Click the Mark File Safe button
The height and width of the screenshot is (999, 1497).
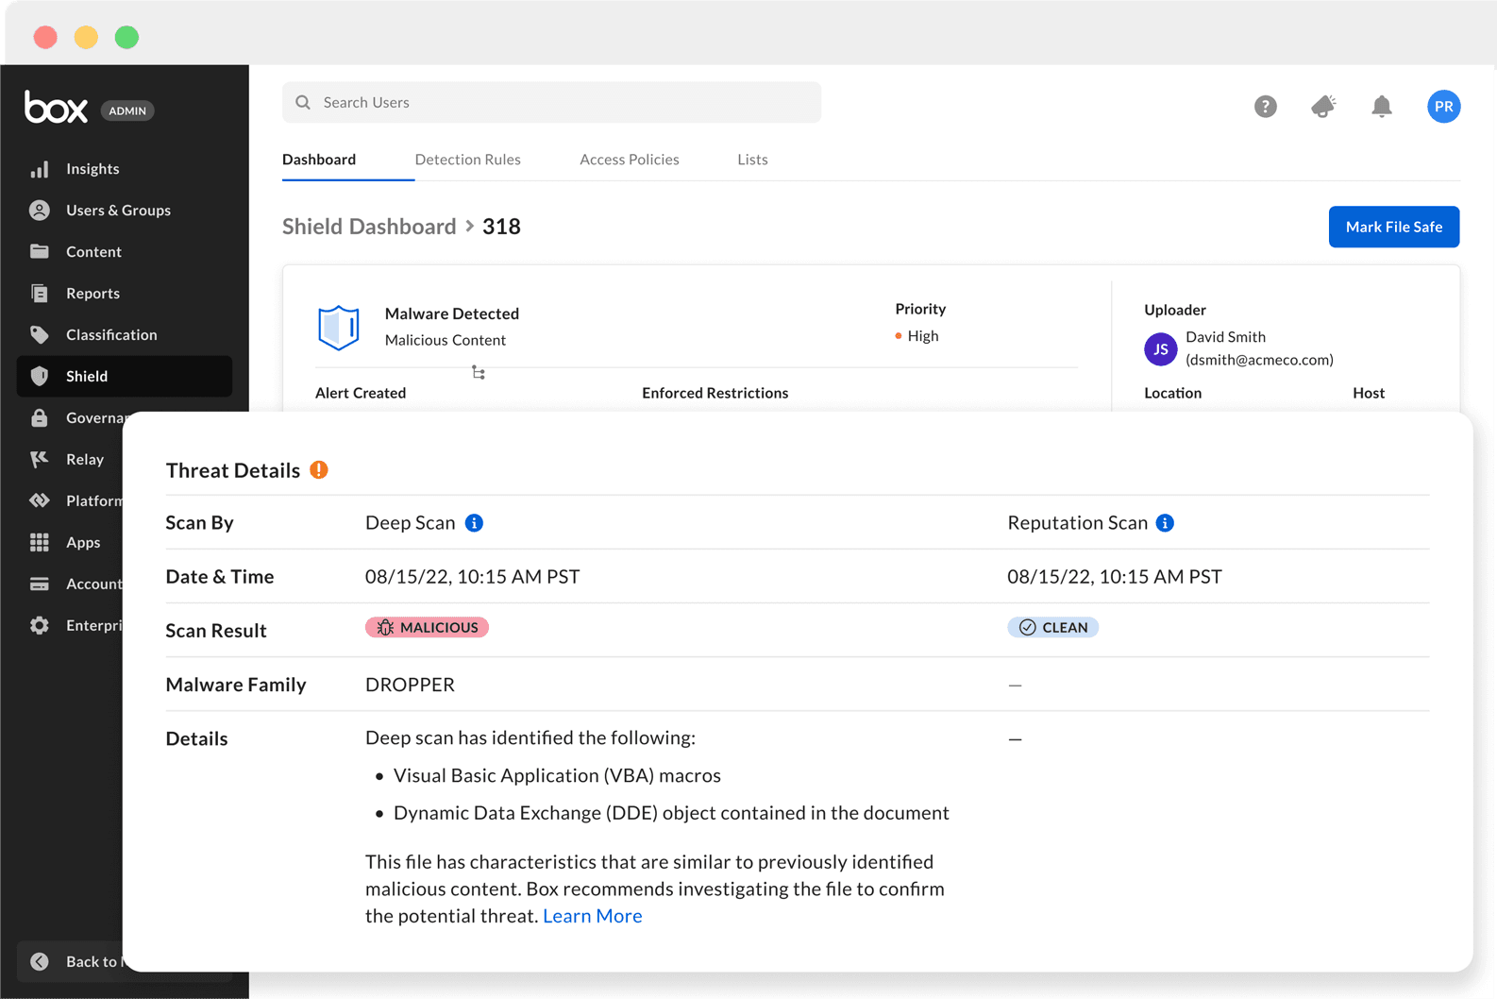click(1394, 227)
